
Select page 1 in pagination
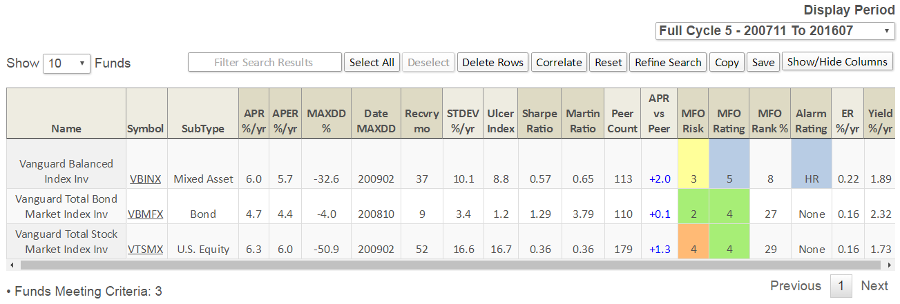point(841,286)
